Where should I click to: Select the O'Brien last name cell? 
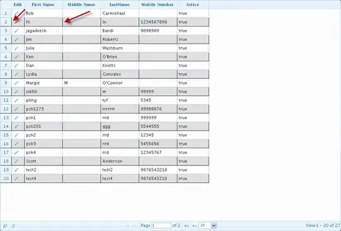(119, 57)
